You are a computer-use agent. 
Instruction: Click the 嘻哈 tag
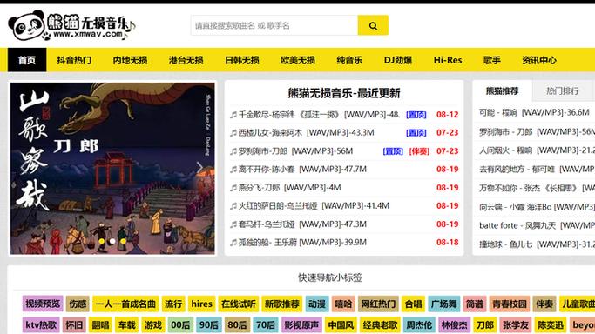tap(343, 304)
